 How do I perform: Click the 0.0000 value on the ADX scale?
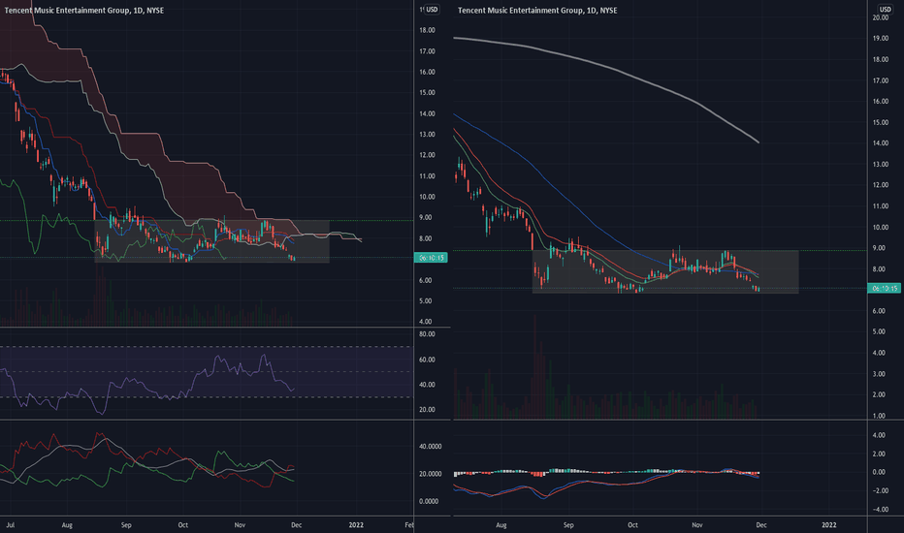[x=429, y=501]
